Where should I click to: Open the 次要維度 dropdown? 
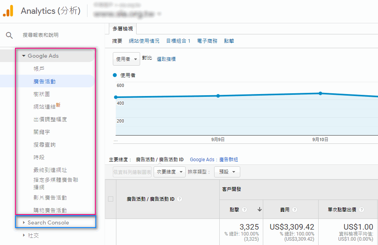pyautogui.click(x=169, y=172)
